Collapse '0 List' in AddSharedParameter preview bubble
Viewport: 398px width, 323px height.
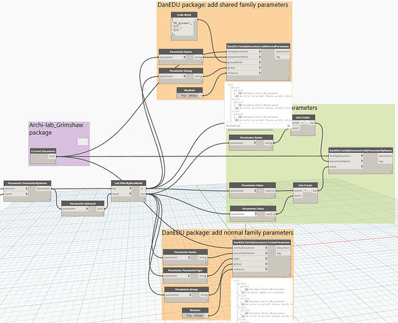click(232, 87)
